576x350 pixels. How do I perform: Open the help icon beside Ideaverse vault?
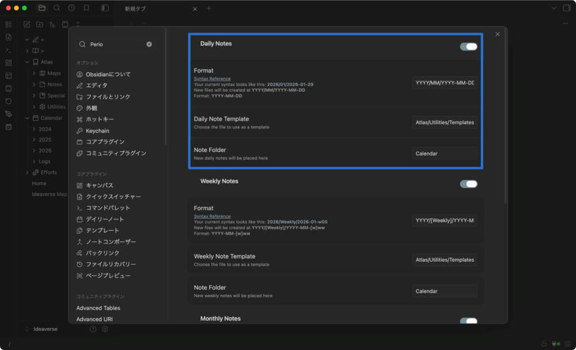coord(93,329)
